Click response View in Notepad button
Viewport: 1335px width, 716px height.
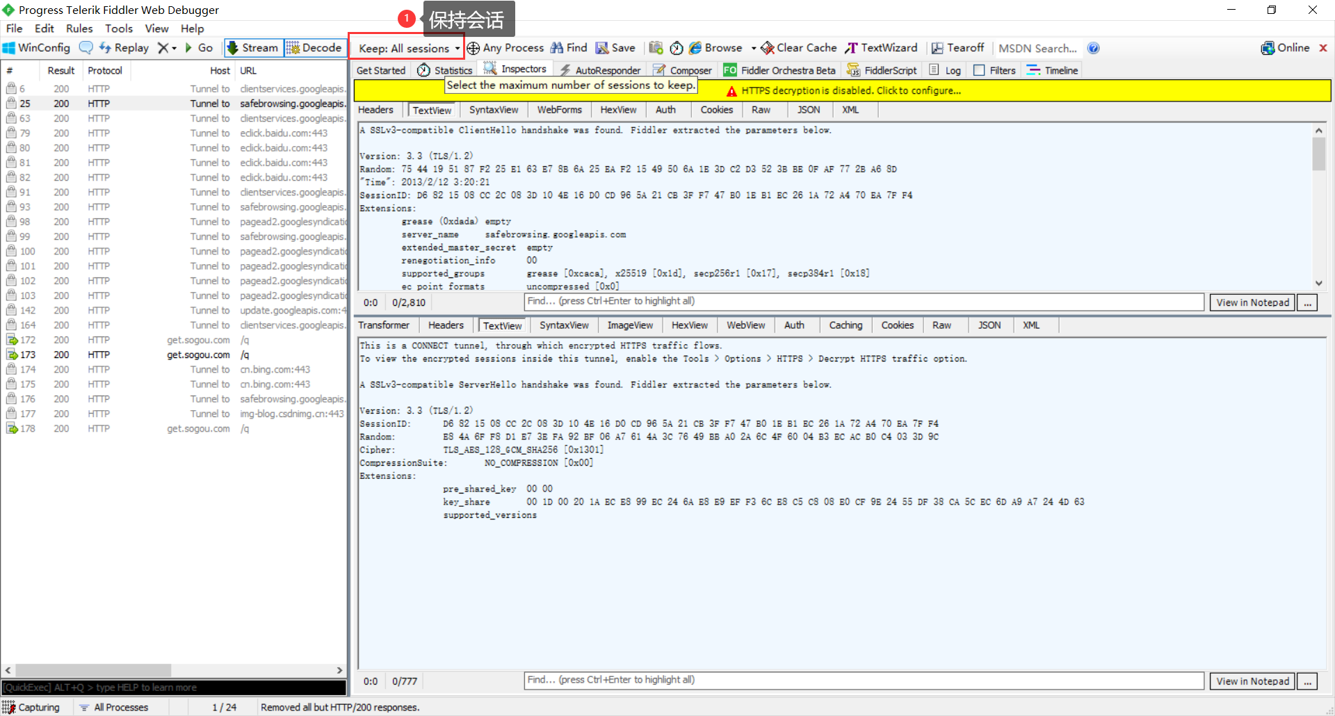pos(1252,681)
